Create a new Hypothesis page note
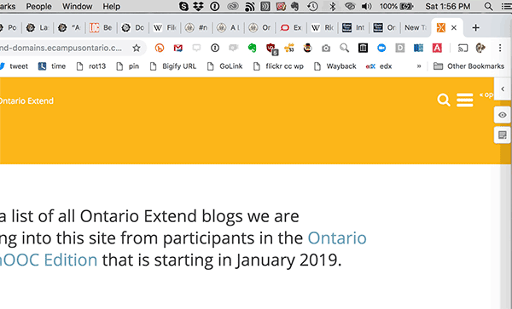 (x=503, y=134)
